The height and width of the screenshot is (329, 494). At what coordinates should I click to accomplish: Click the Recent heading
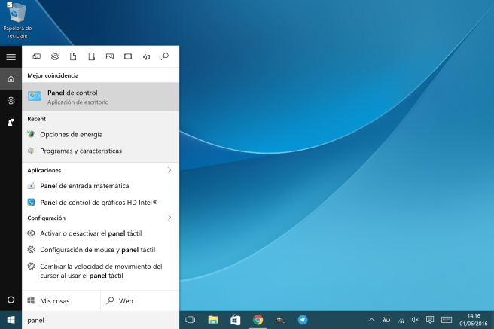37,119
